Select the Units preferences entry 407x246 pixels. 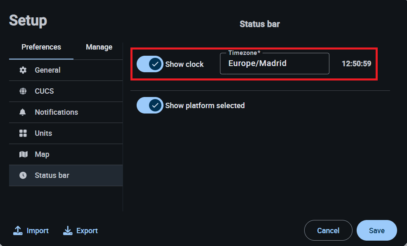tap(43, 133)
